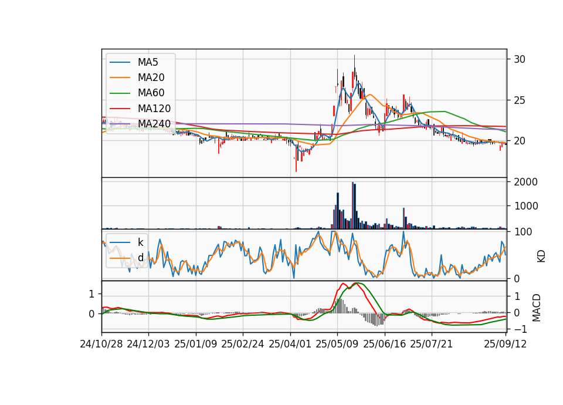Click the 25/02/24 date axis label

tap(243, 344)
